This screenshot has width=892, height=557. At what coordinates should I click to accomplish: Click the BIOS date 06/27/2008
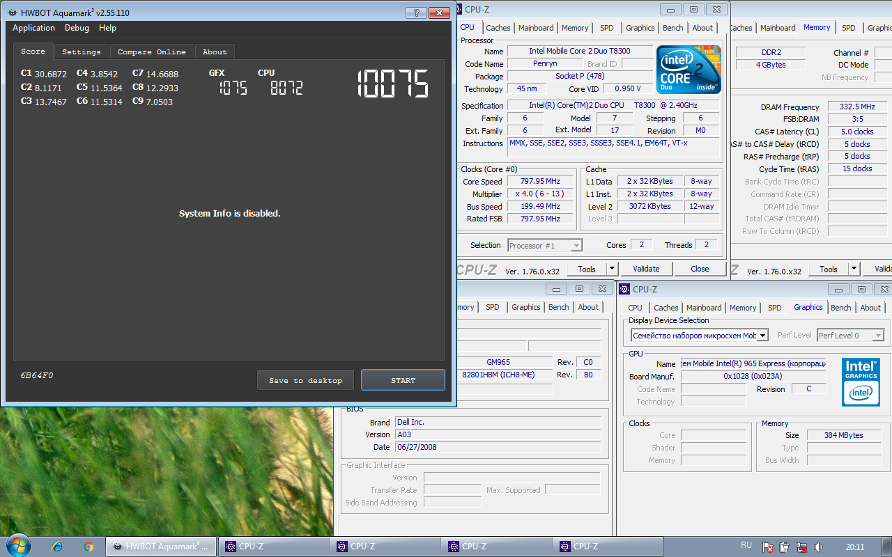coord(498,447)
